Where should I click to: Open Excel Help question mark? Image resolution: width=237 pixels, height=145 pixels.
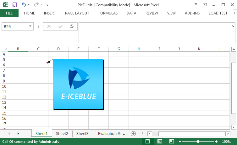click(196, 5)
